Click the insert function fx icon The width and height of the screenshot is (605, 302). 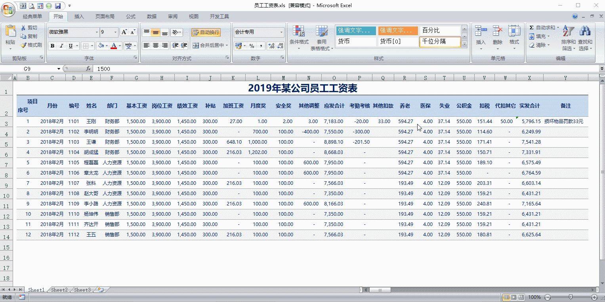point(88,69)
